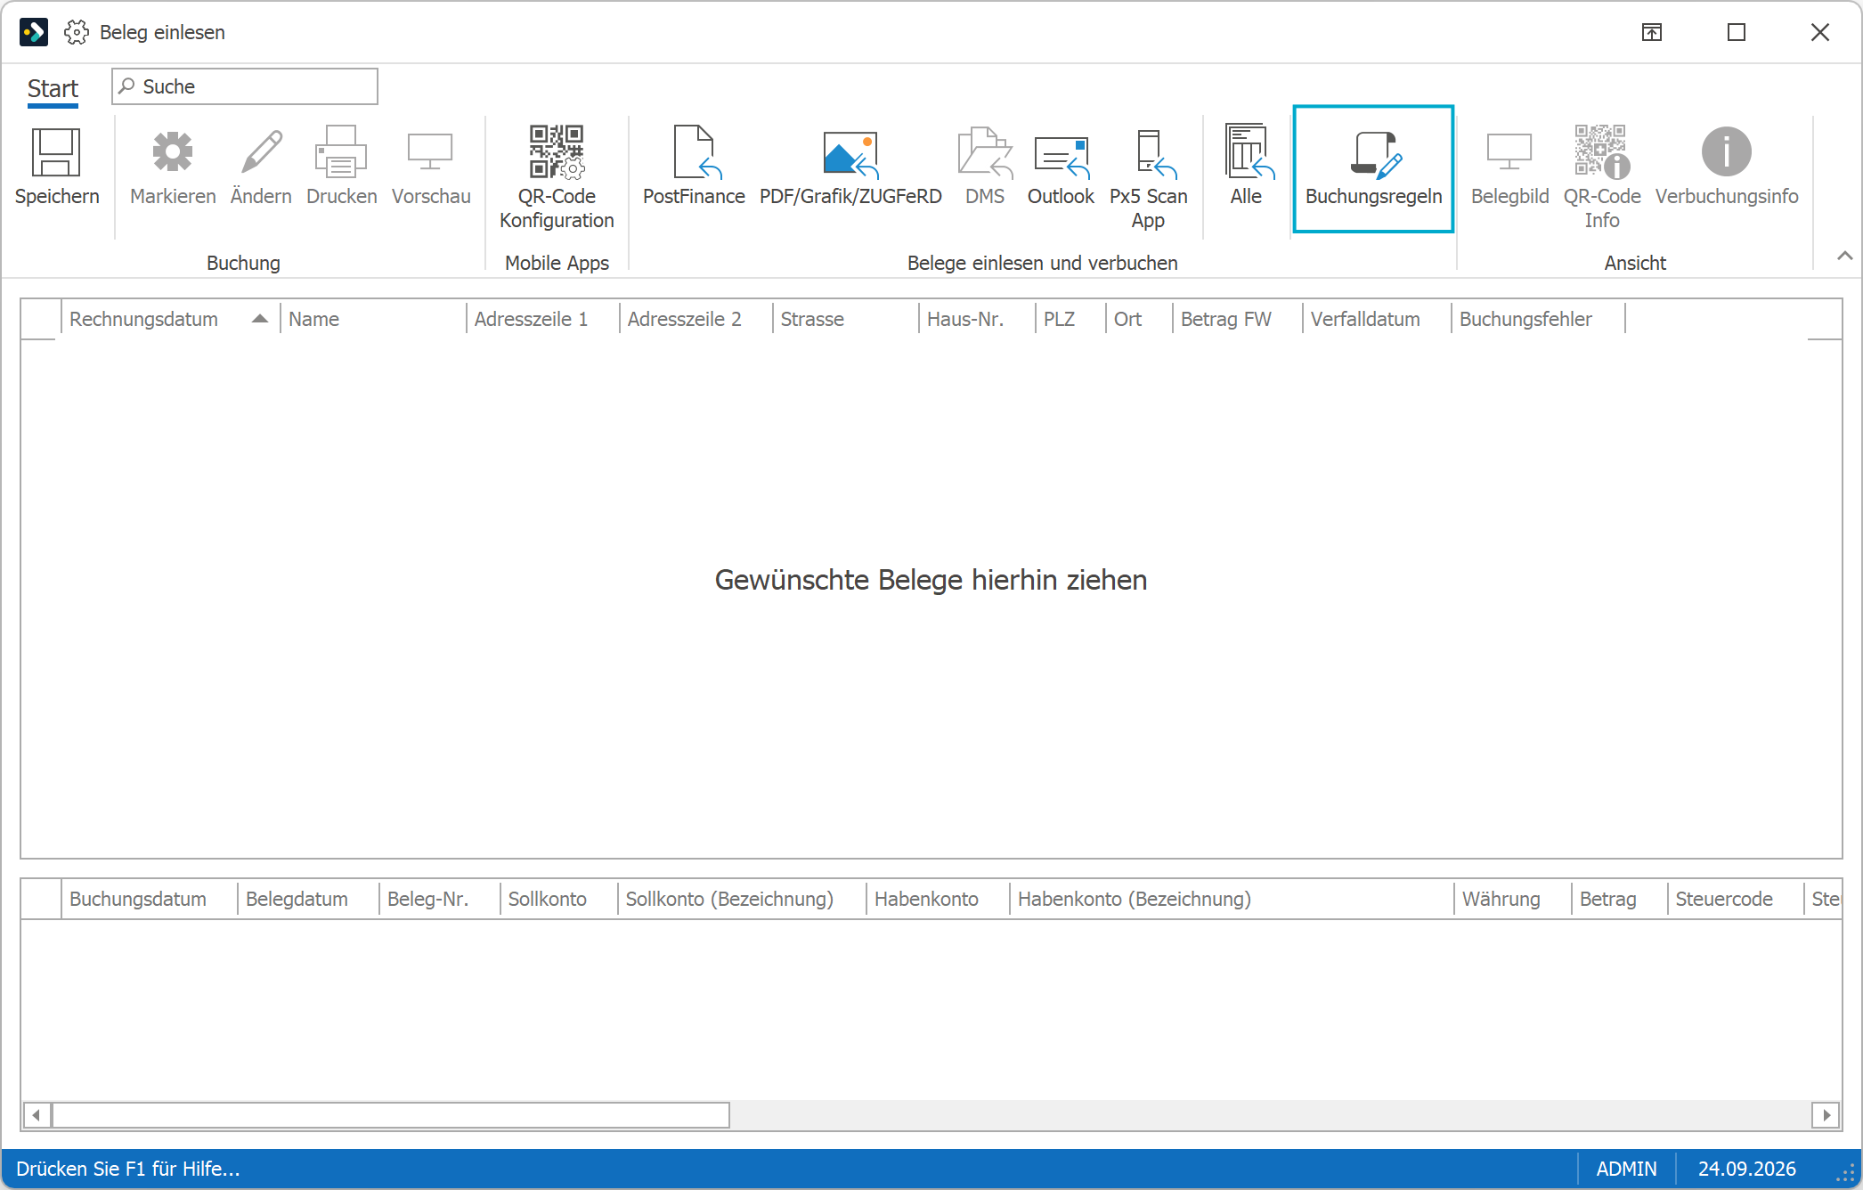1863x1190 pixels.
Task: Switch to the Start tab
Action: [53, 88]
